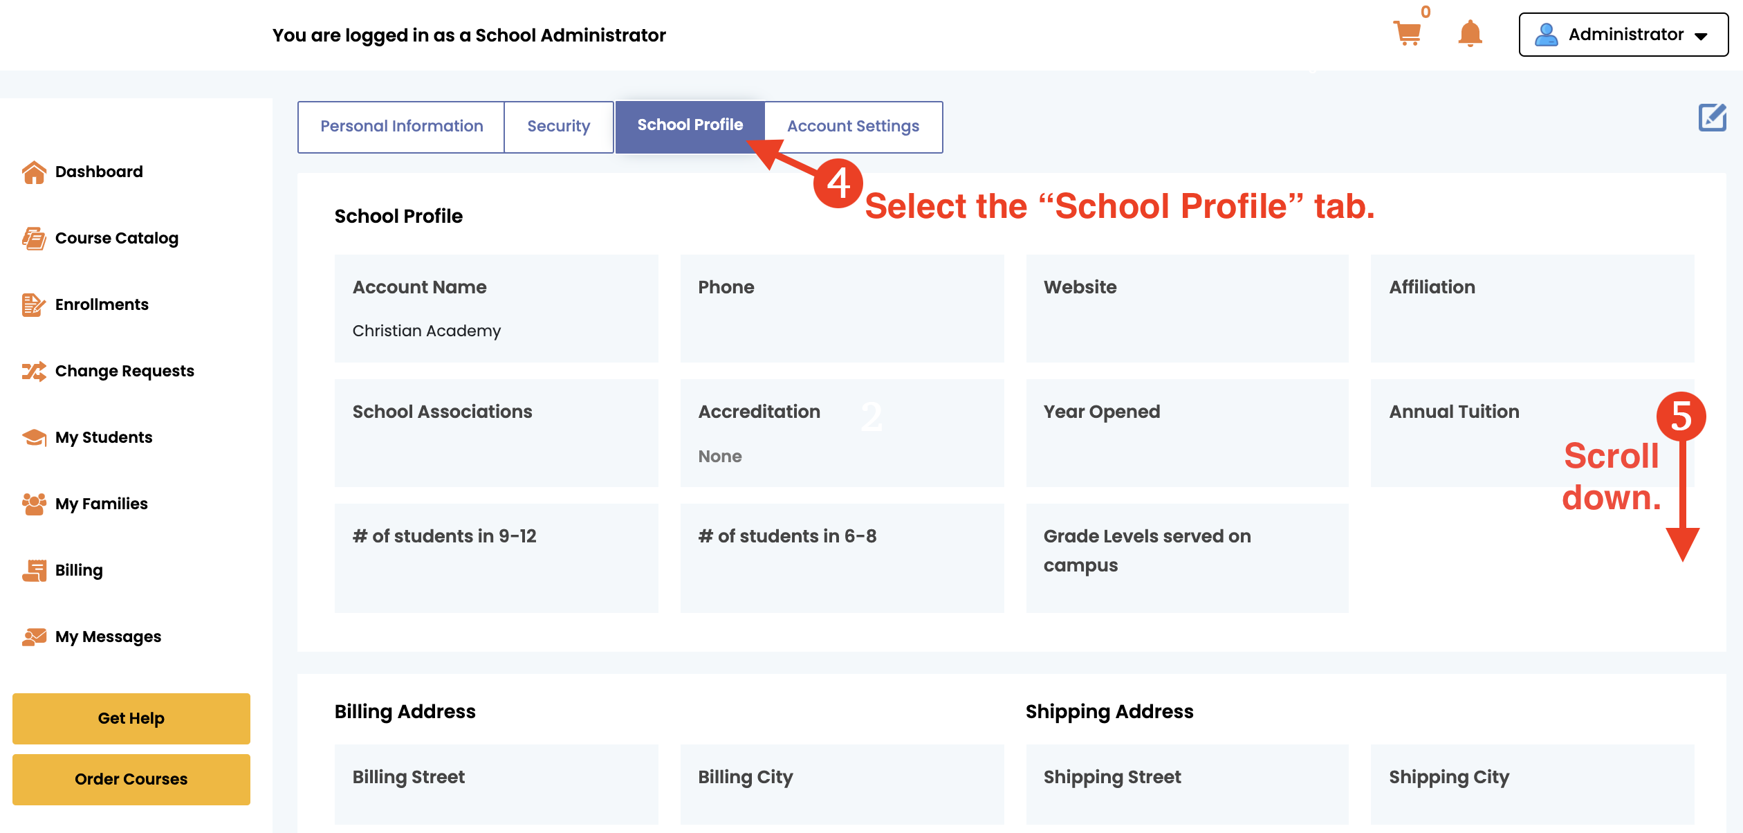Viewport: 1743px width, 833px height.
Task: Click the Course Catalog icon
Action: [x=34, y=239]
